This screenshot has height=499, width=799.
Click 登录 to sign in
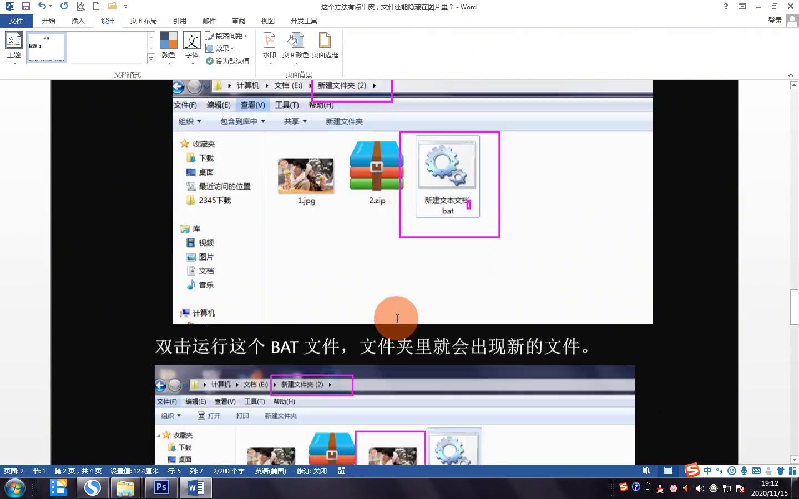(x=775, y=21)
